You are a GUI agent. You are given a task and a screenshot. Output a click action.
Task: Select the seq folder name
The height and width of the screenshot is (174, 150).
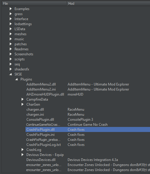(x=17, y=64)
